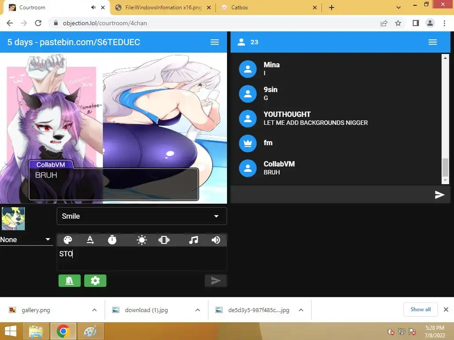This screenshot has width=454, height=340.
Task: Open options for gallery.png download
Action: pos(94,310)
